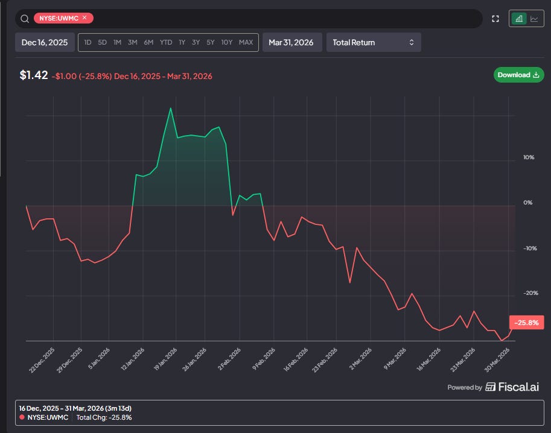Select the 1Y time range
This screenshot has height=433, width=551.
point(182,42)
